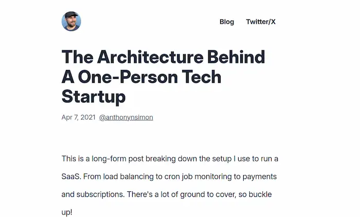360x217 pixels.
Task: Click the intro line starting "This is a long-form post"
Action: click(170, 159)
